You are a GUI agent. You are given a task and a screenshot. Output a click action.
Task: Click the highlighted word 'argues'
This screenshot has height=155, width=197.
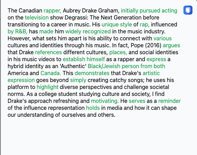click(171, 46)
